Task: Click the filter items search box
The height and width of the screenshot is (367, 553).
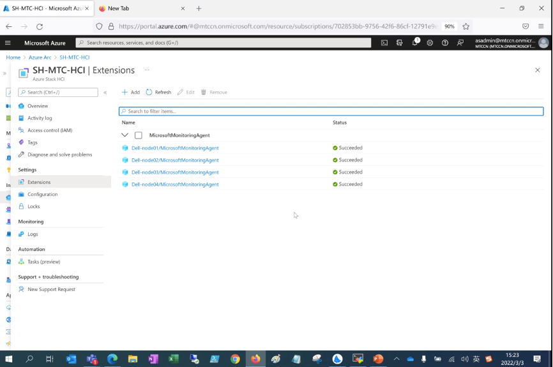Action: (331, 111)
